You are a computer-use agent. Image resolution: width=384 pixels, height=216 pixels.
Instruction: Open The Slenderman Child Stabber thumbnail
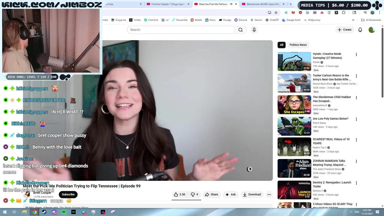click(x=294, y=105)
